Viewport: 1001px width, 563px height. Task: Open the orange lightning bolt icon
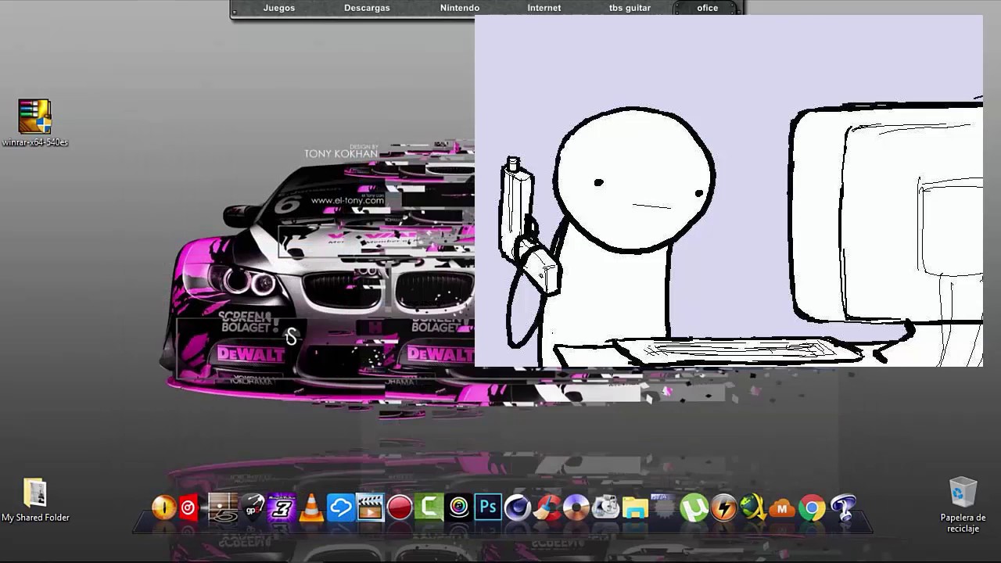click(x=723, y=508)
